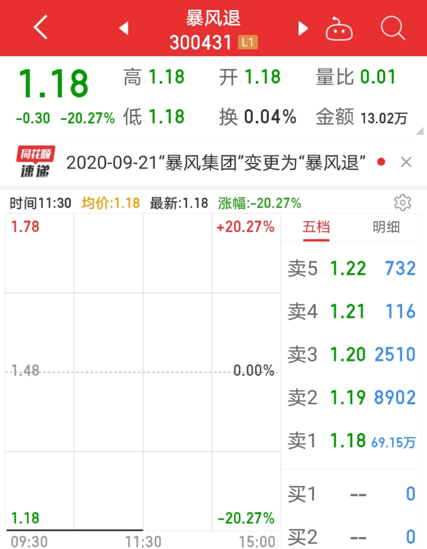Image resolution: width=427 pixels, height=549 pixels.
Task: Tap price change -0.30
Action: tap(33, 118)
